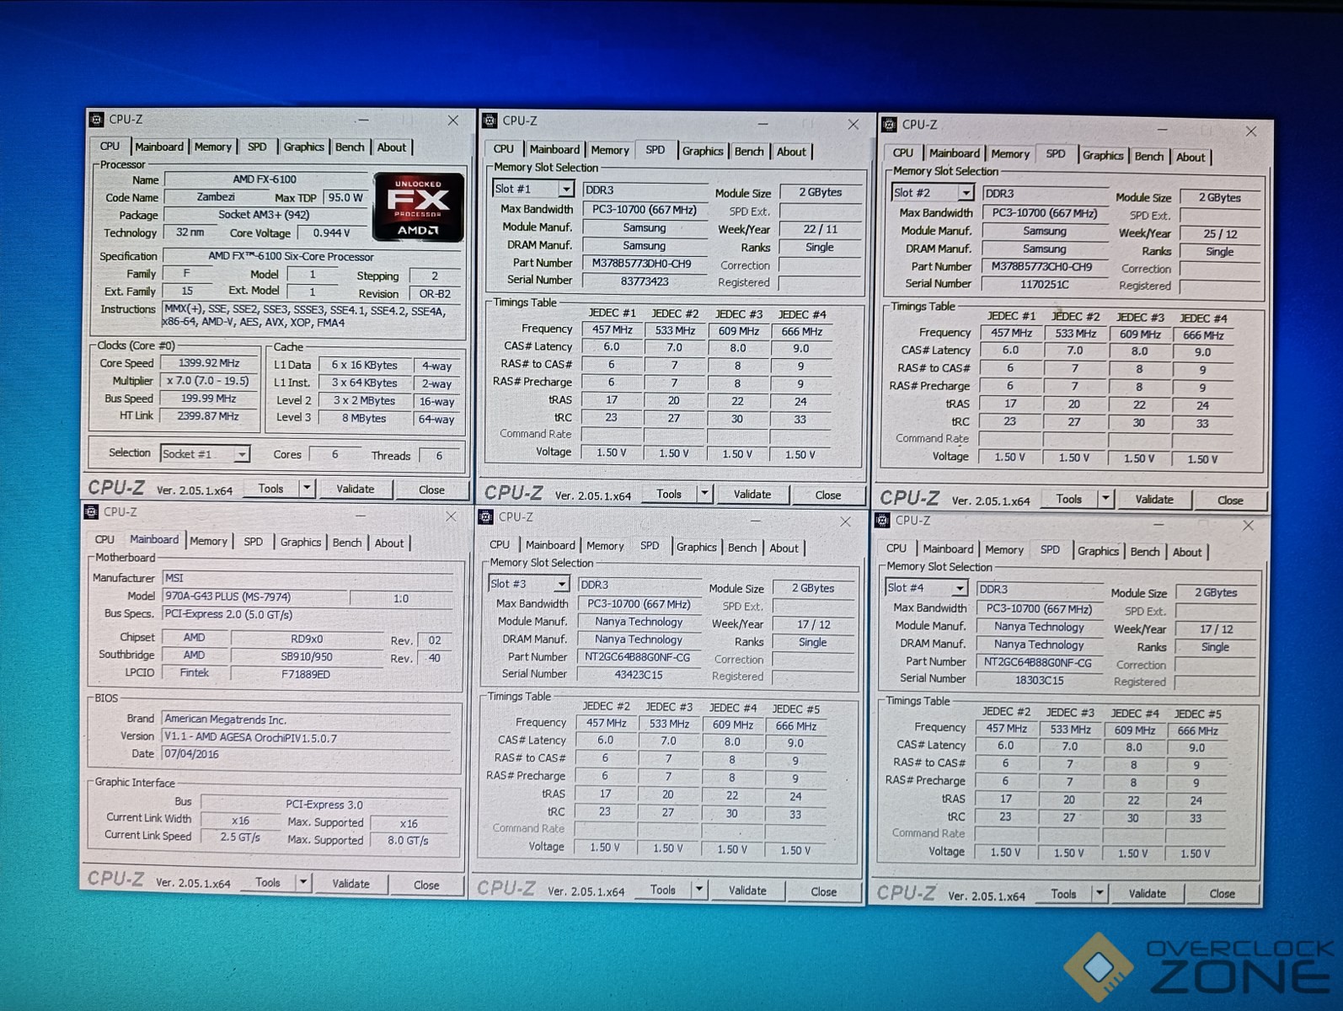Select the Memory tab in the Slot #1 window
Image resolution: width=1343 pixels, height=1011 pixels.
point(610,150)
